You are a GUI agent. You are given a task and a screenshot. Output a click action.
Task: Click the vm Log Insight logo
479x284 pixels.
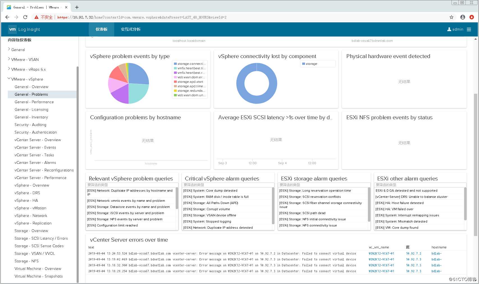pos(24,29)
